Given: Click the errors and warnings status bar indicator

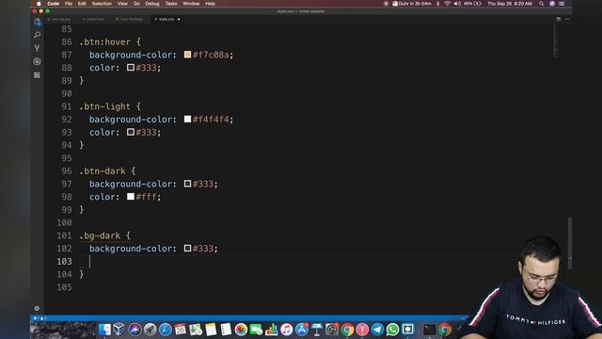Looking at the screenshot, I should tap(40, 318).
